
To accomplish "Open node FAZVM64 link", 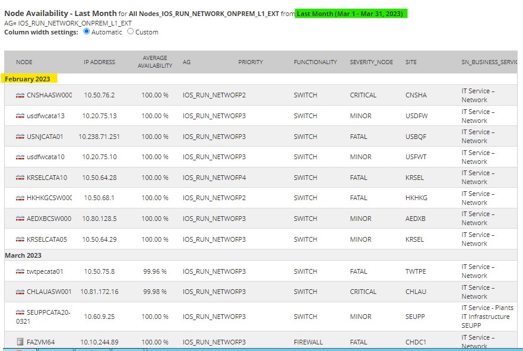I will tap(41, 342).
